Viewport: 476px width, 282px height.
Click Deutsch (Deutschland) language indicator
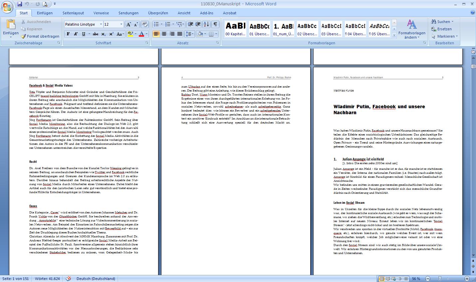tap(96, 279)
